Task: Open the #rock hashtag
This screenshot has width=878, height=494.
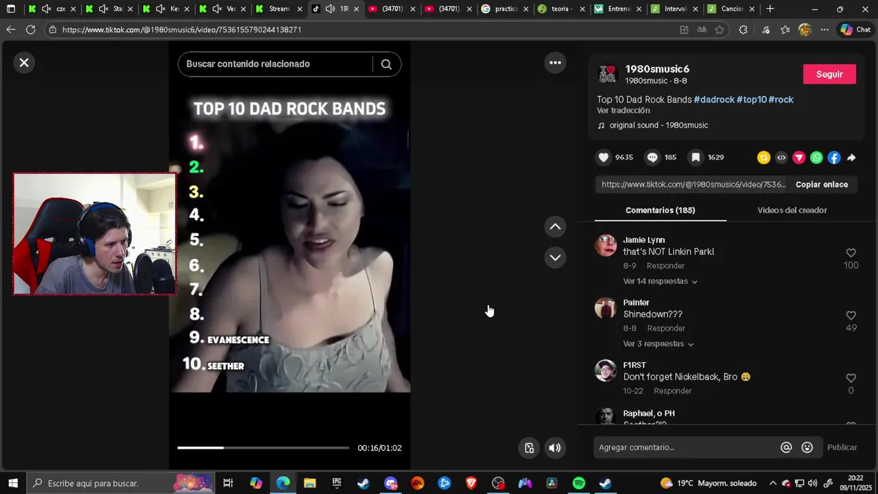Action: point(781,99)
